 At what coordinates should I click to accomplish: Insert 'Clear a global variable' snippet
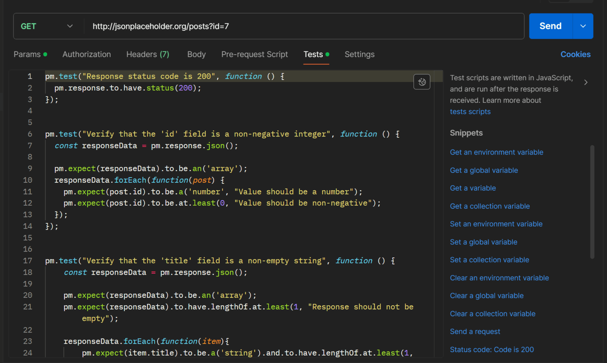pyautogui.click(x=486, y=296)
